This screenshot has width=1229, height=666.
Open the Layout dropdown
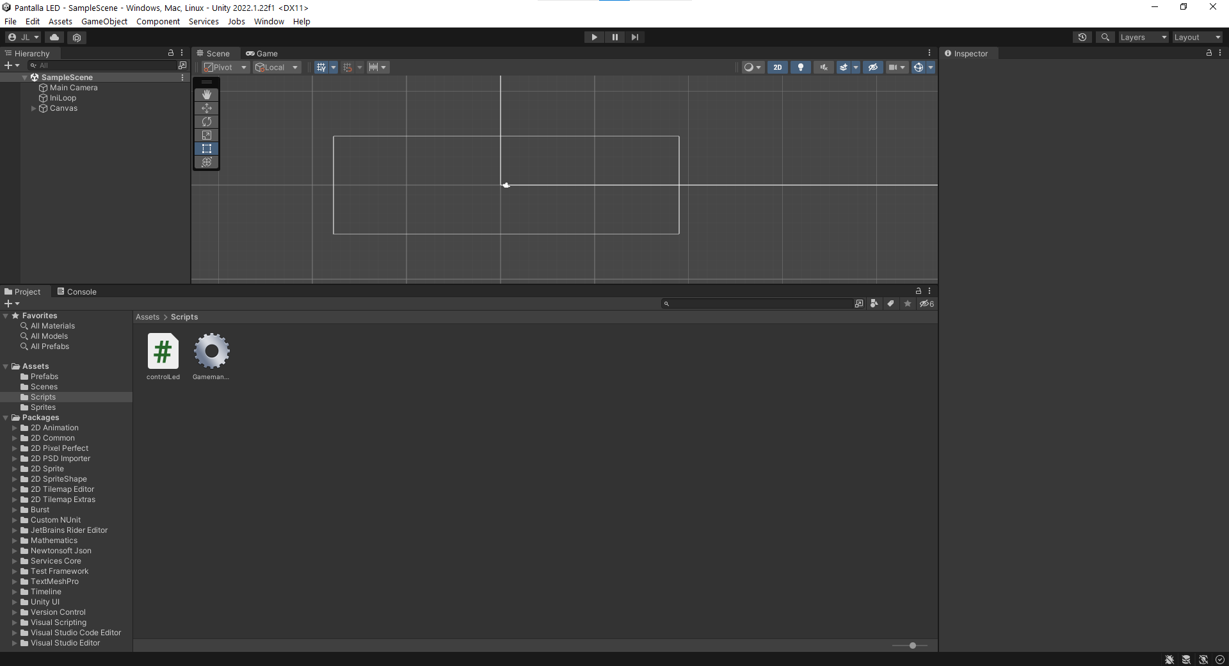[x=1196, y=37]
